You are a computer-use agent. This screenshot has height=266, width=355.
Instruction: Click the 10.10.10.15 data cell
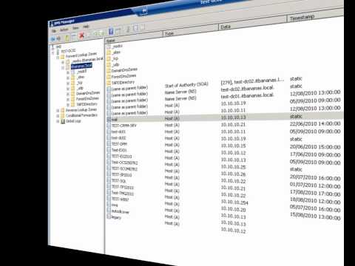click(233, 146)
